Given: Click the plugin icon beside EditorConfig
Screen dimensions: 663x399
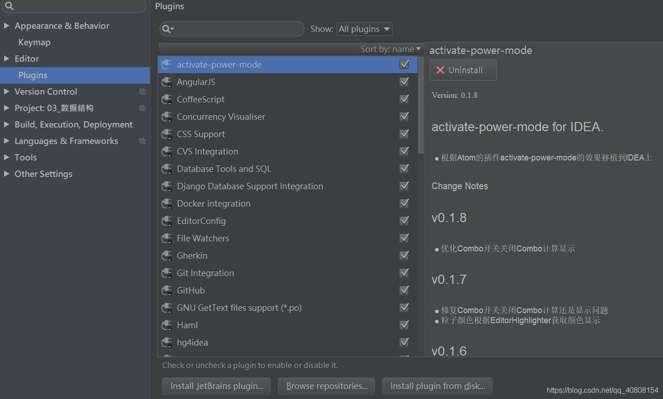Looking at the screenshot, I should (x=167, y=221).
